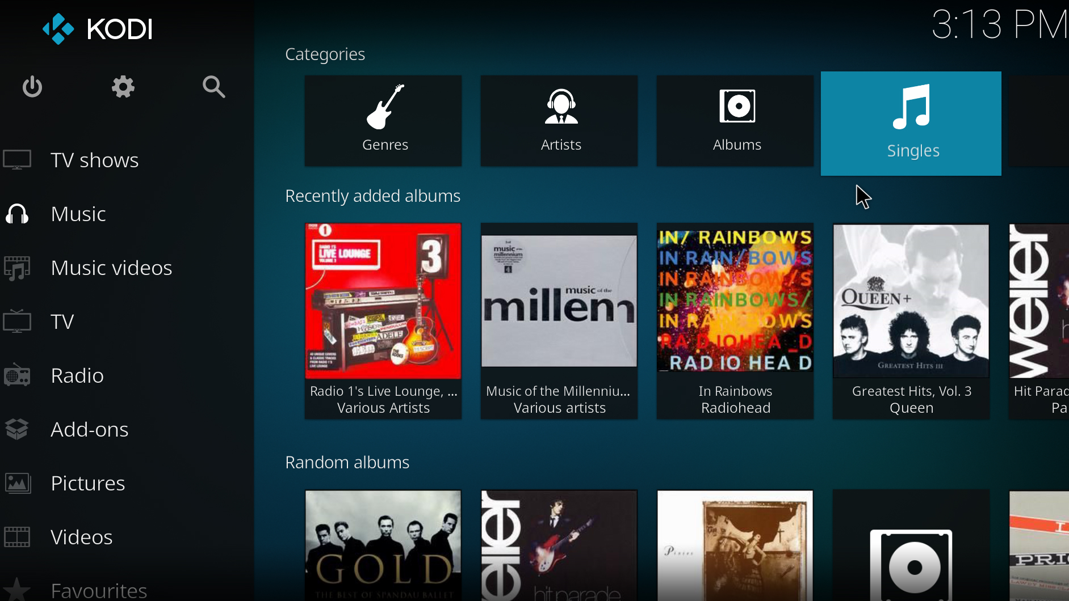Open the hit parade random album cover
Screen dimensions: 1069x601
(x=559, y=545)
